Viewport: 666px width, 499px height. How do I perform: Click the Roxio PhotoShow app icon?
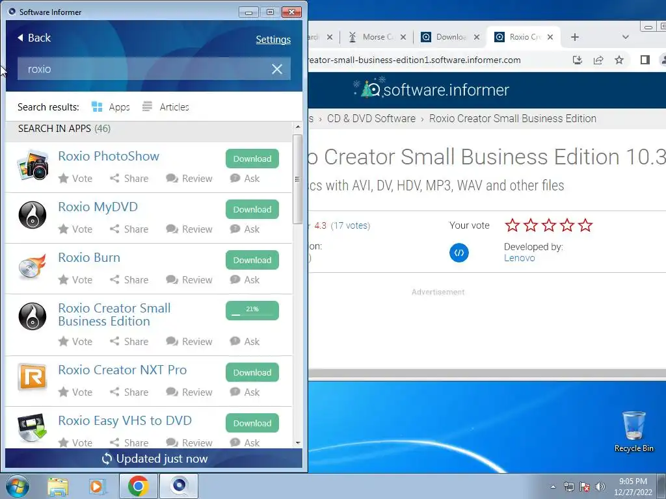click(x=33, y=164)
